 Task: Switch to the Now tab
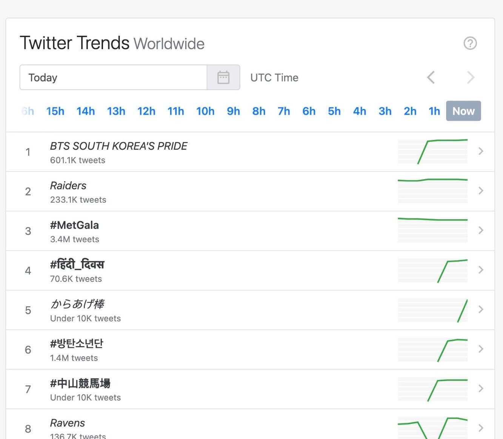[x=463, y=111]
